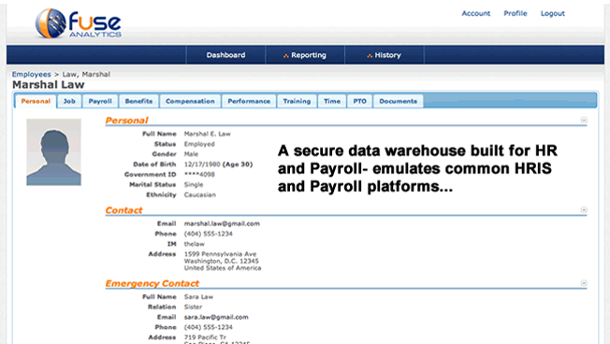610x344 pixels.
Task: Click the marshal.law@gmail.com email
Action: coord(222,223)
